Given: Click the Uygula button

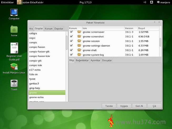Looking at the screenshot, I should [124, 106].
